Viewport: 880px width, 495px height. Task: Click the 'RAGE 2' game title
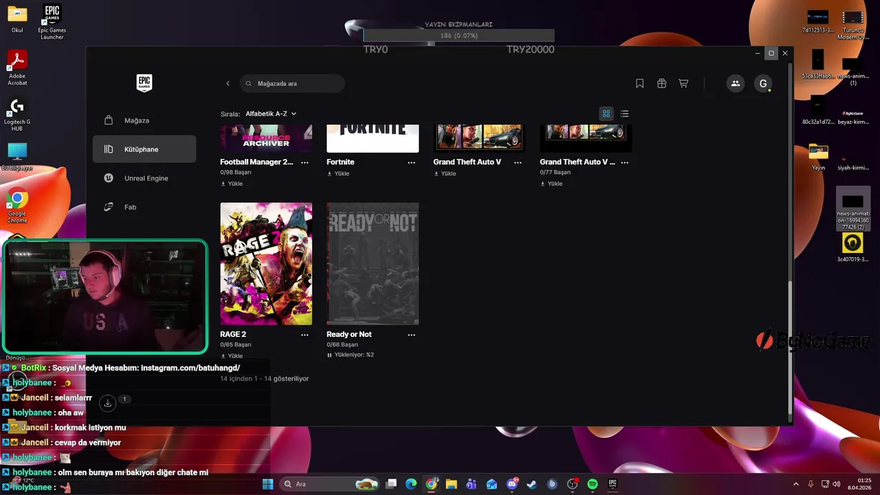(x=233, y=335)
